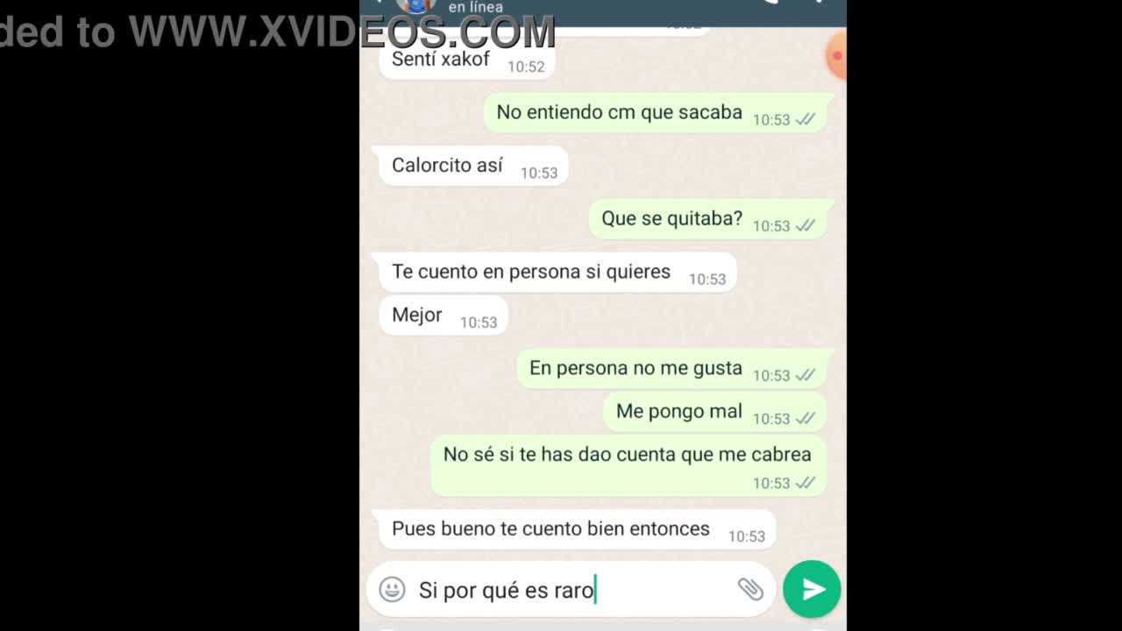This screenshot has height=631, width=1122.
Task: Tap the check marks beside 'En persona no me gusta'
Action: pos(805,375)
